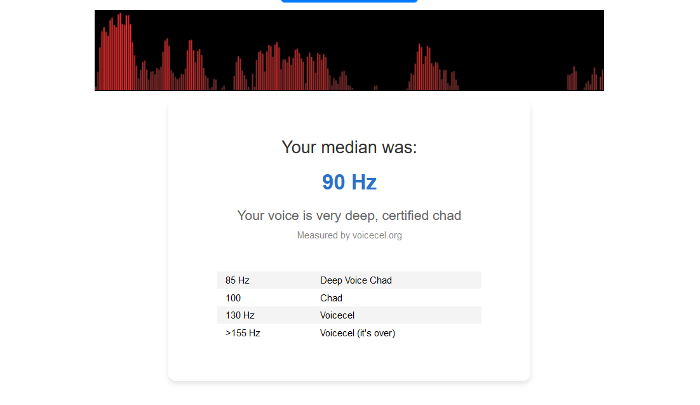This screenshot has height=405, width=700.
Task: Click the blue button at the top edge
Action: (x=349, y=1)
